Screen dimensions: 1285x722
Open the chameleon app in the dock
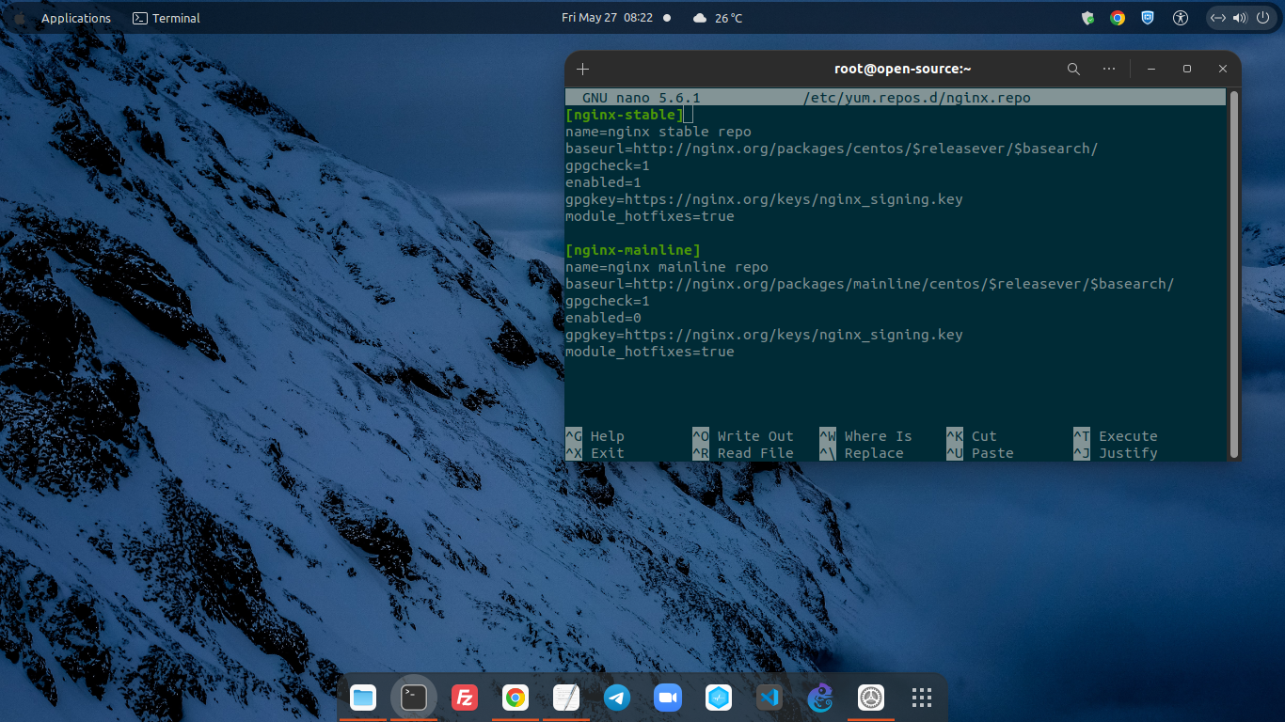click(x=820, y=698)
